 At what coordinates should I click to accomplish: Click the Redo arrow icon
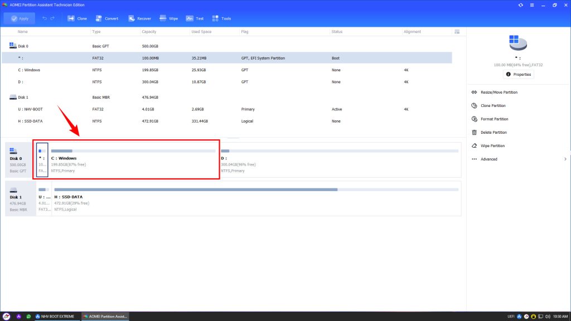pyautogui.click(x=52, y=18)
